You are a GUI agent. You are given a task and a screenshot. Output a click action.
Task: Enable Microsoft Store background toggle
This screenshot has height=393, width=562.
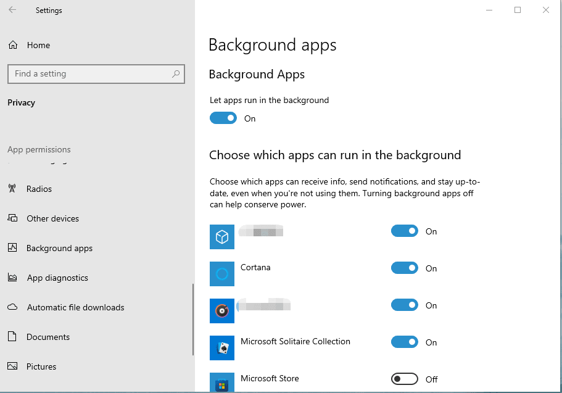pos(405,379)
